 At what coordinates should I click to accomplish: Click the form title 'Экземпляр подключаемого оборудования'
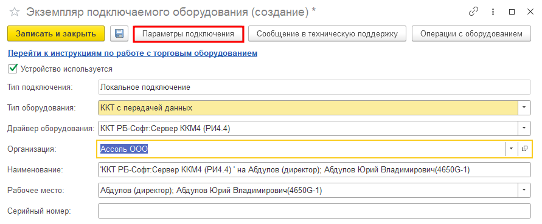click(x=167, y=12)
